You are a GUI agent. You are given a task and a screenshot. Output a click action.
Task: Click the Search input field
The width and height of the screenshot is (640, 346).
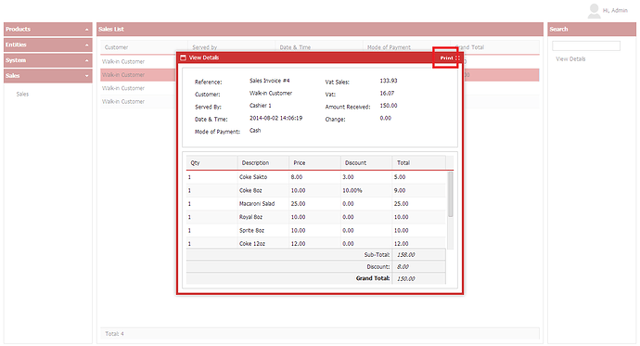[x=586, y=45]
